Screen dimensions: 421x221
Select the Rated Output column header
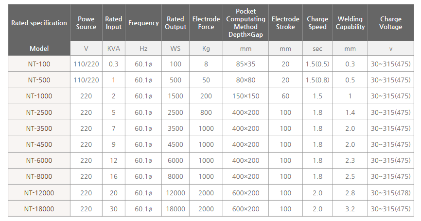175,23
